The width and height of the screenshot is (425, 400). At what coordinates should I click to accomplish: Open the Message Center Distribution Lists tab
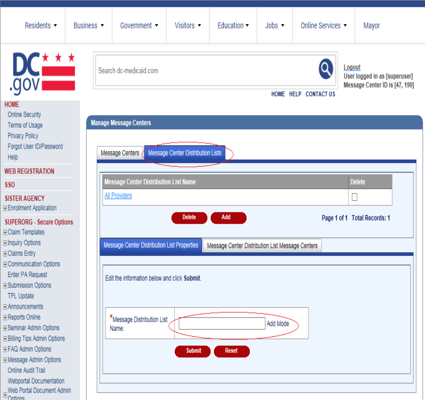[185, 153]
